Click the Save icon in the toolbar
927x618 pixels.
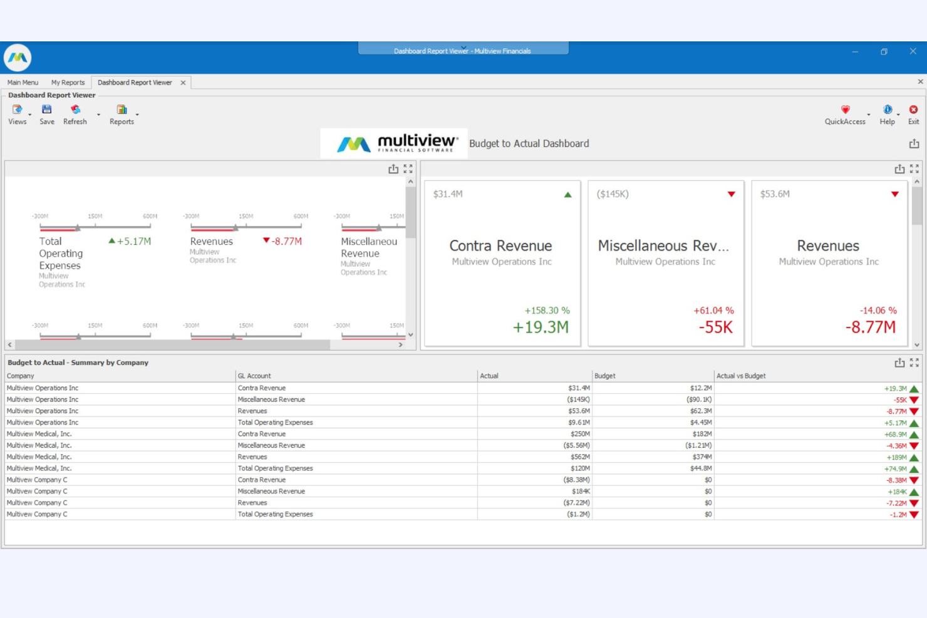tap(46, 110)
